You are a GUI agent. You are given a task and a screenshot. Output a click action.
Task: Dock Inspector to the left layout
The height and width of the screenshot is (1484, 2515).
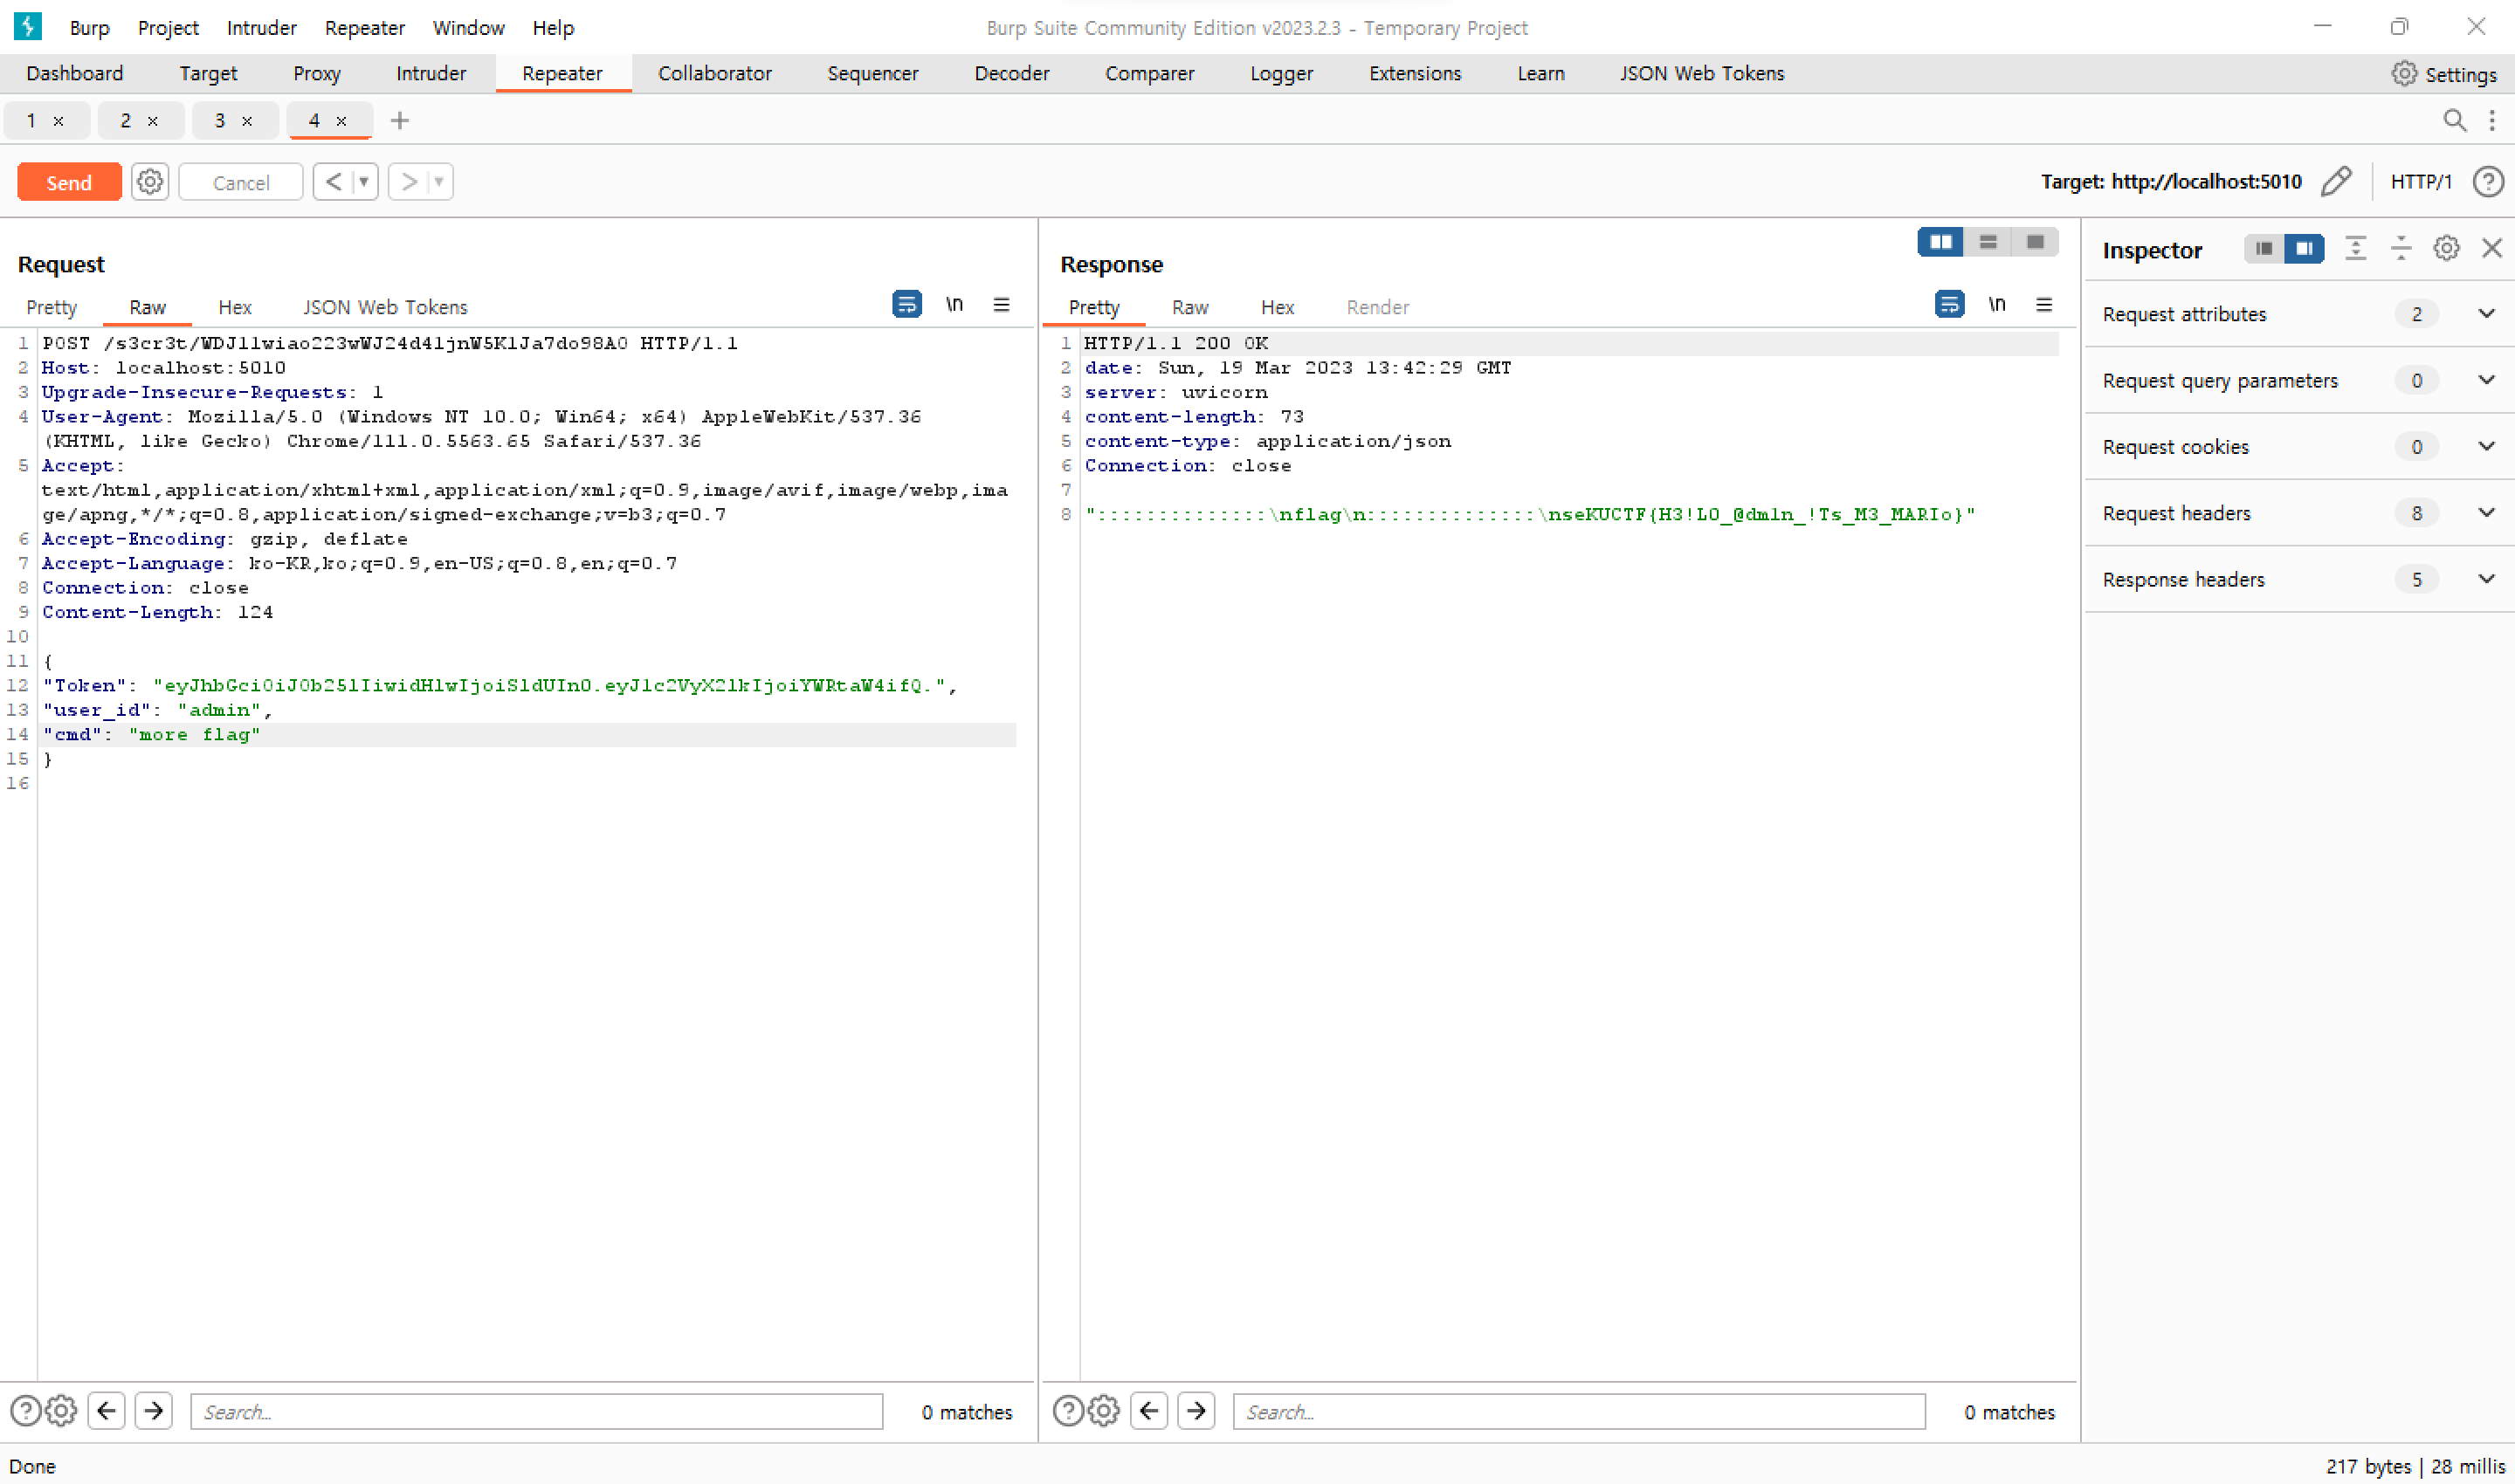(x=2263, y=248)
